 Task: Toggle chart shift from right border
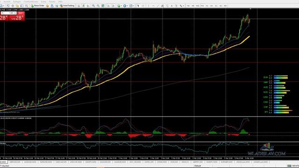pos(113,6)
